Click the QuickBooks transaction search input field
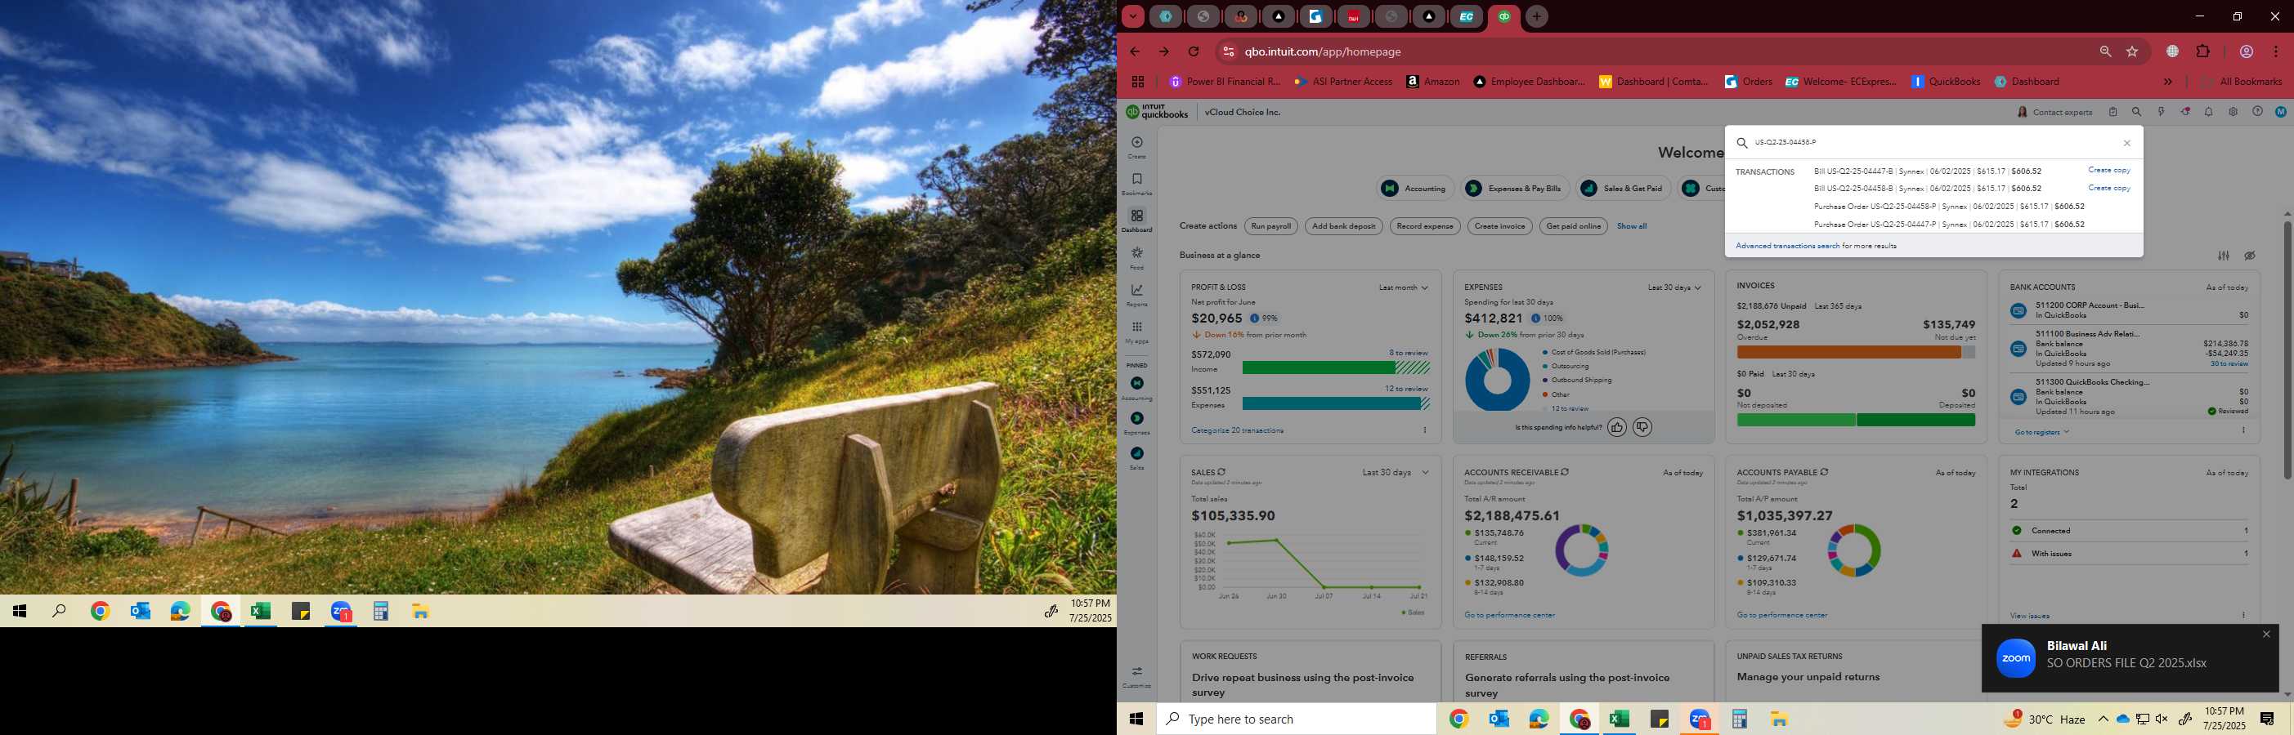The height and width of the screenshot is (735, 2294). (1933, 142)
